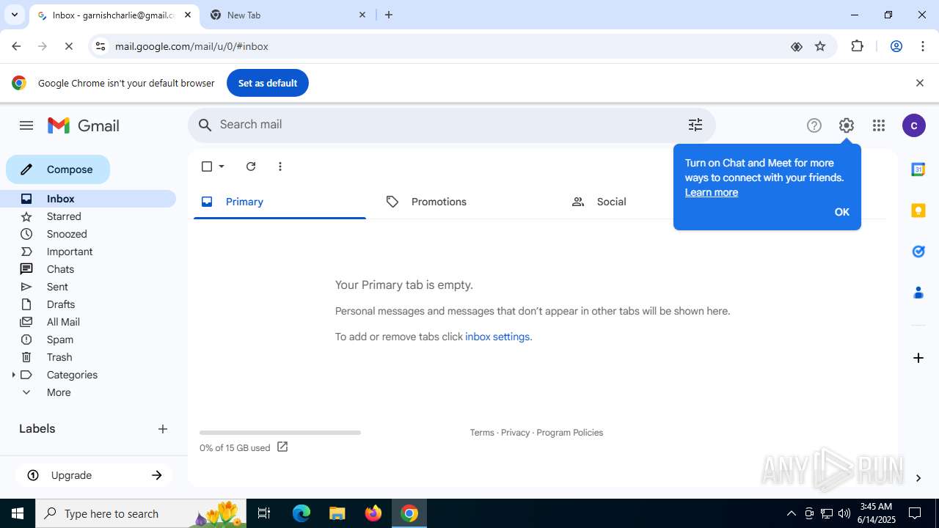Open Chrome three-dot menu

(923, 46)
